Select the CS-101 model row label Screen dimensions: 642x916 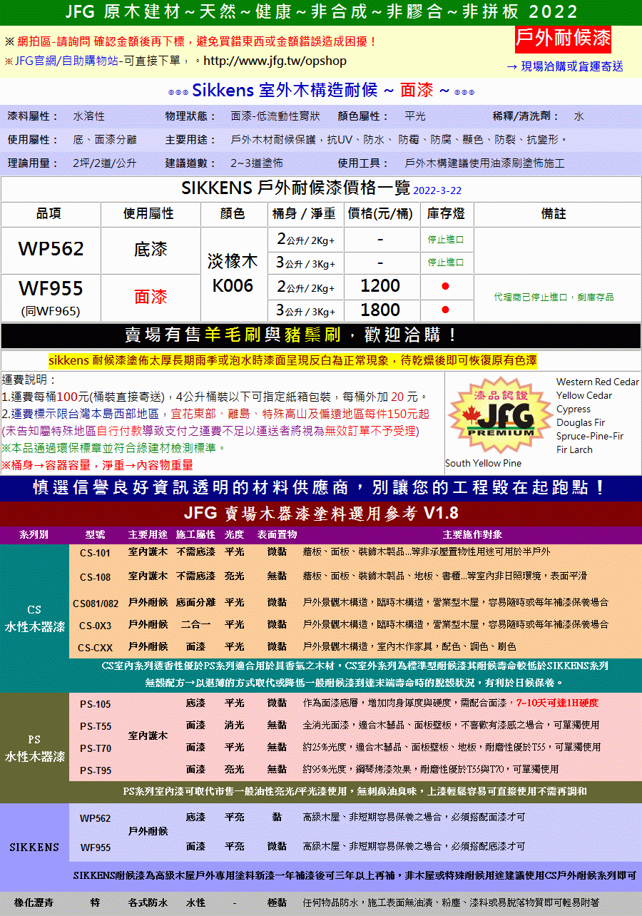click(95, 553)
